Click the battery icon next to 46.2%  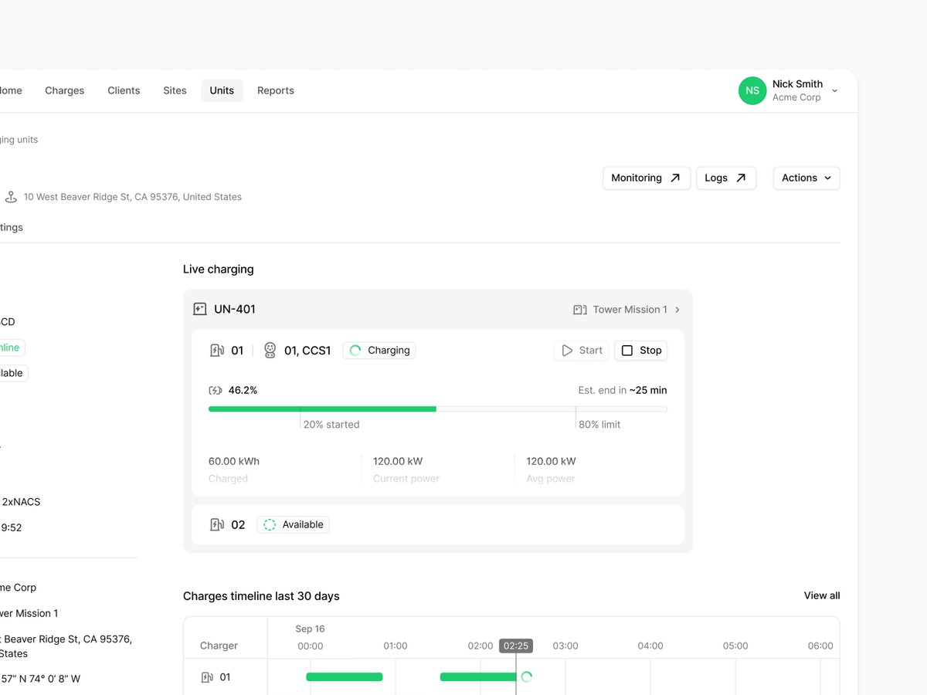point(216,391)
